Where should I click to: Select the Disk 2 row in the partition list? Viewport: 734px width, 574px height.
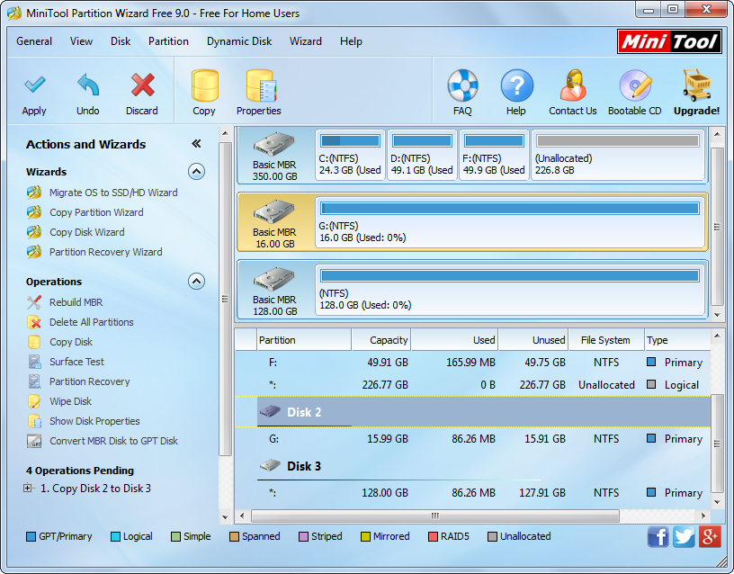click(473, 412)
